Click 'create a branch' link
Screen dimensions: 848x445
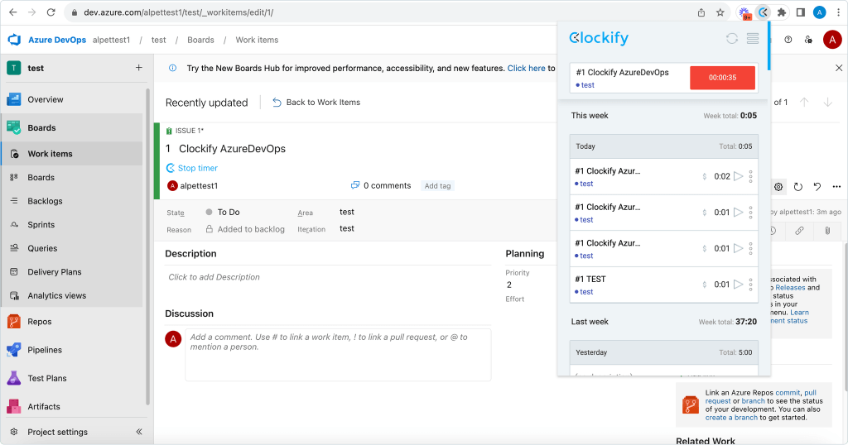pos(731,418)
